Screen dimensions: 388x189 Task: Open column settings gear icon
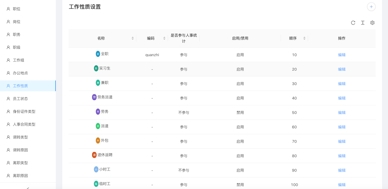click(x=372, y=23)
